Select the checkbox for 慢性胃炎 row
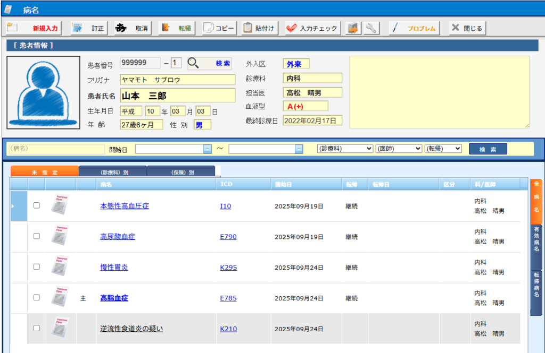The width and height of the screenshot is (545, 353). tap(37, 267)
